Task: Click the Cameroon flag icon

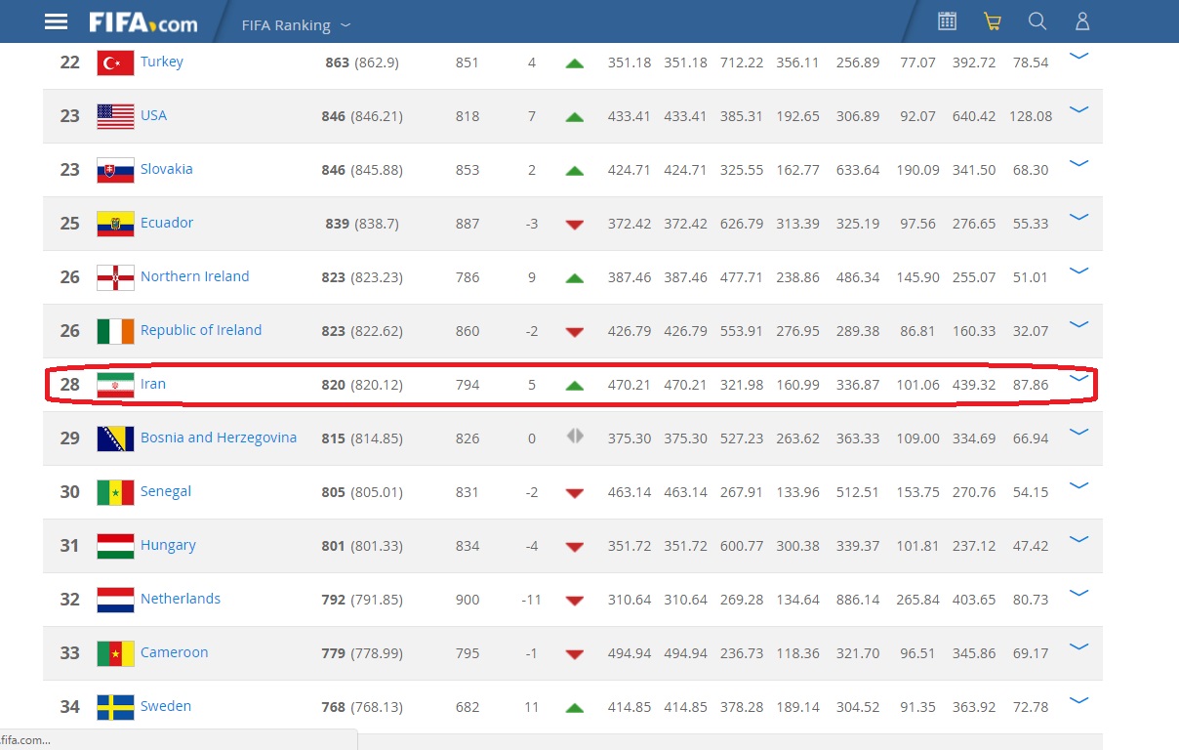Action: pyautogui.click(x=115, y=653)
